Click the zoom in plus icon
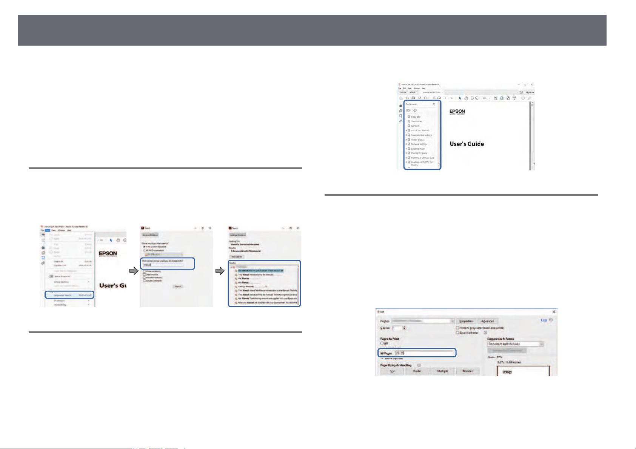This screenshot has width=636, height=449. (477, 98)
